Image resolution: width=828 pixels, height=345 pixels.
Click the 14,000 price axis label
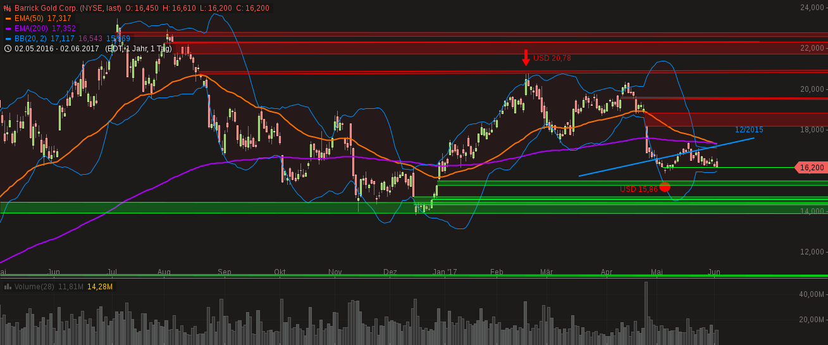813,211
